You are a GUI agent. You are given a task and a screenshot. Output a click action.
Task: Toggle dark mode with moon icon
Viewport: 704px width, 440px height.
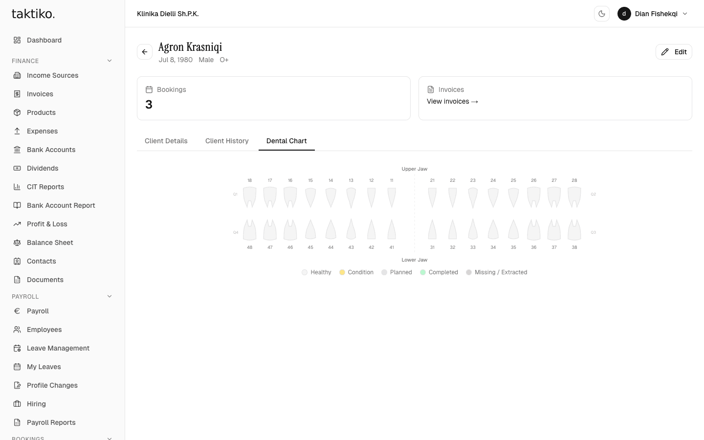[602, 14]
